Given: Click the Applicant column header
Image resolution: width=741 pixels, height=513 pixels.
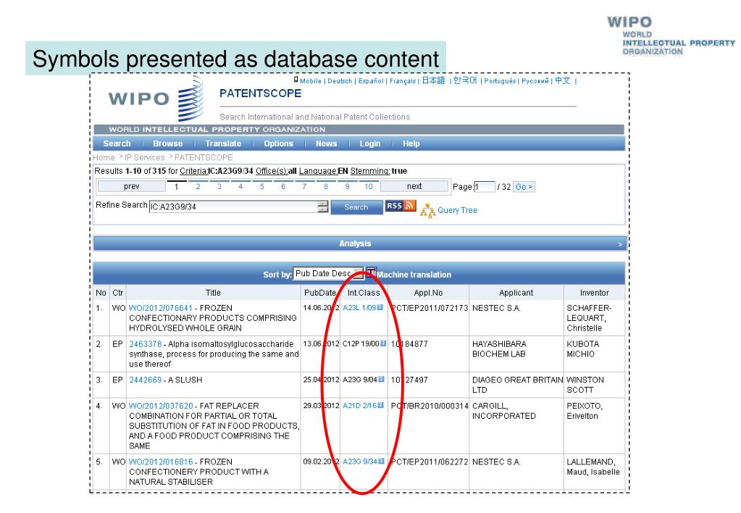Looking at the screenshot, I should [x=516, y=293].
